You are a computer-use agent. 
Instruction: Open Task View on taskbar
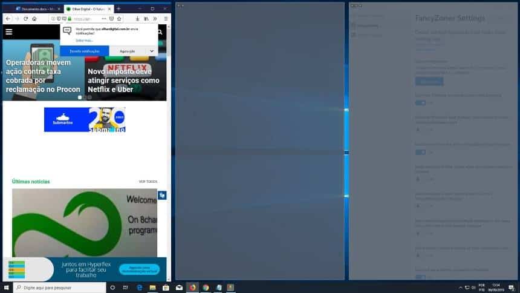coord(125,288)
